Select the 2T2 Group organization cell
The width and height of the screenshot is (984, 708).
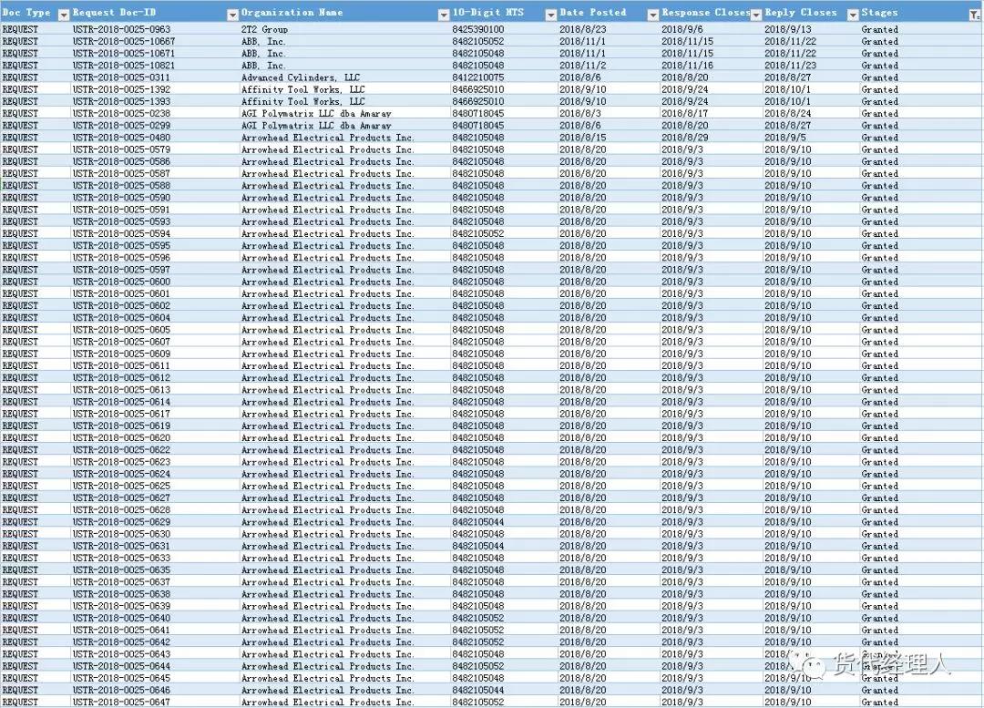pos(344,29)
